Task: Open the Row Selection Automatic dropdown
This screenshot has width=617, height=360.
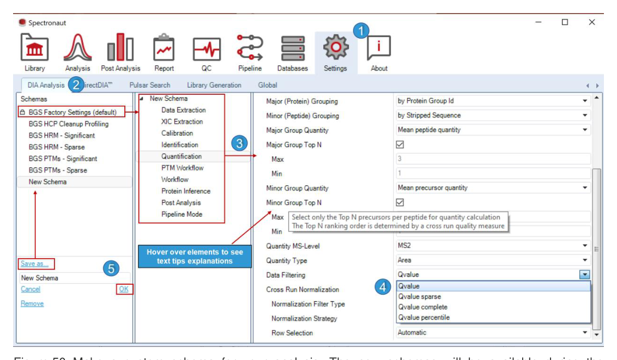Action: [x=493, y=332]
